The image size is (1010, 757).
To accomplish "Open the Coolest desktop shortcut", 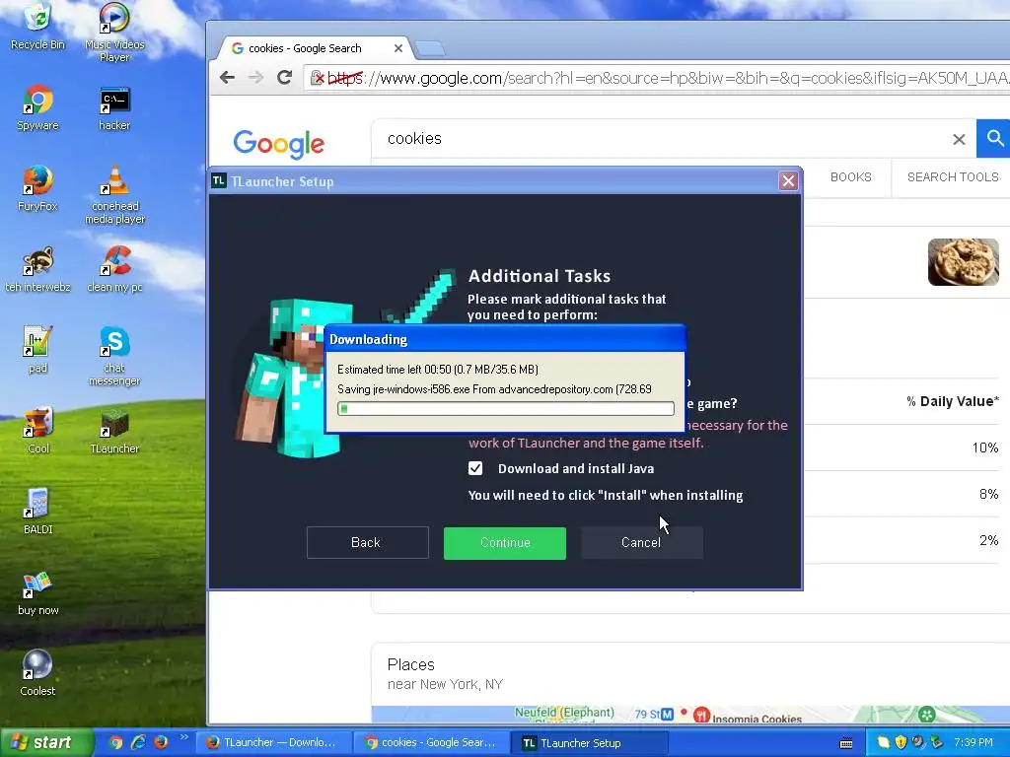I will click(x=37, y=673).
